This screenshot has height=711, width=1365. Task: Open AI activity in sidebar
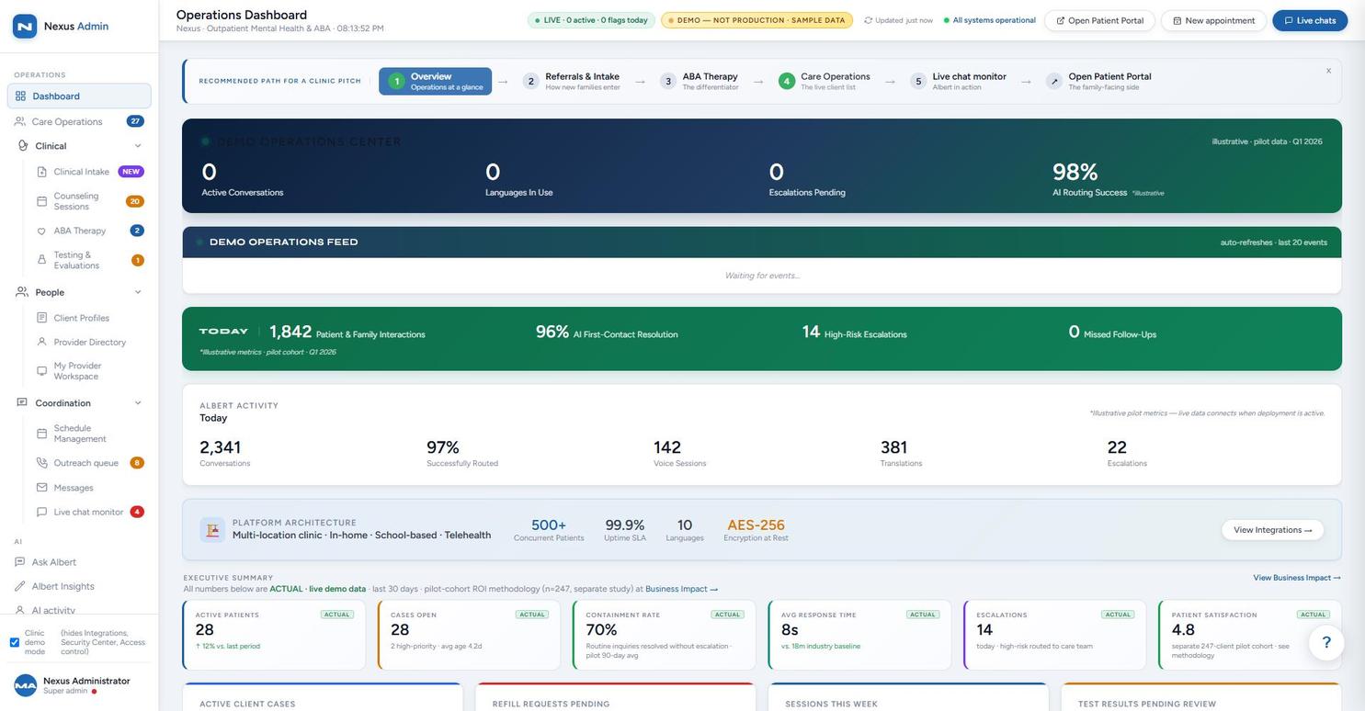(79, 610)
